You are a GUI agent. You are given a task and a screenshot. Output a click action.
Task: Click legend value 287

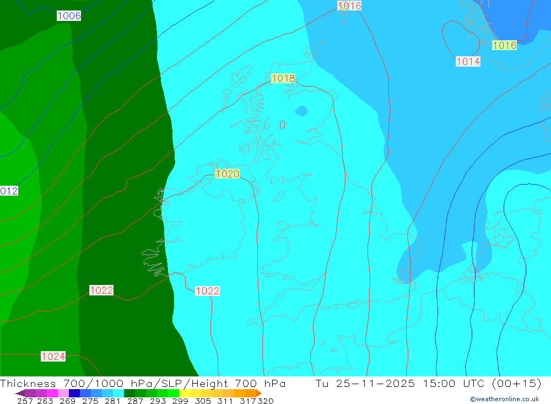point(136,401)
